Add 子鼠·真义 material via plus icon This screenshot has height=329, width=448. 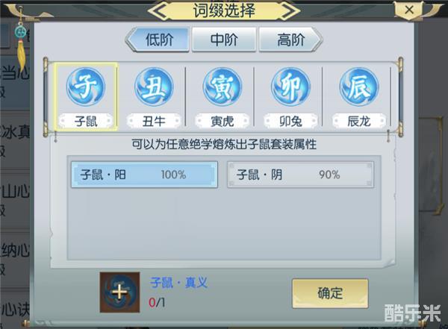(x=119, y=292)
